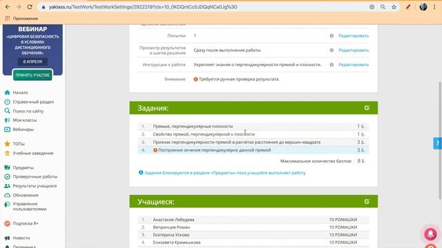Screen dimensions: 442x248
Task: Edit tasks via the Задания header icon
Action: tap(367, 107)
